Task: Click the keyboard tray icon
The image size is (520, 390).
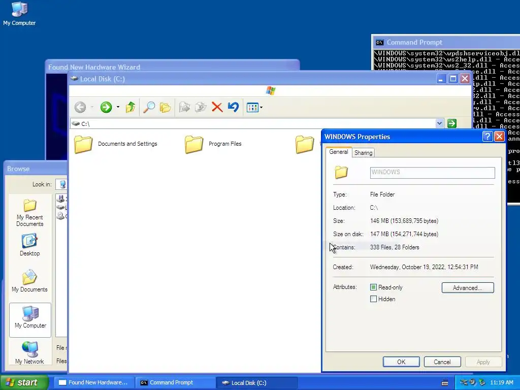Action: [x=445, y=383]
